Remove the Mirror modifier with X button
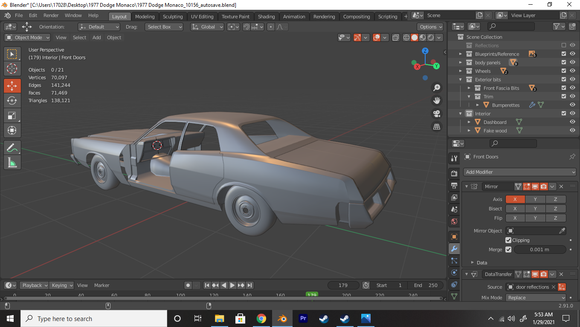This screenshot has width=580, height=327. click(561, 186)
